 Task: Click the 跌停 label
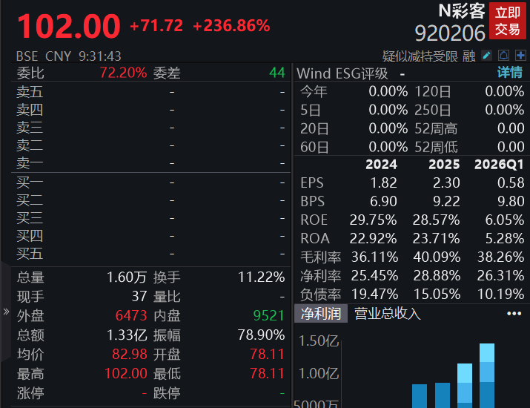point(167,393)
